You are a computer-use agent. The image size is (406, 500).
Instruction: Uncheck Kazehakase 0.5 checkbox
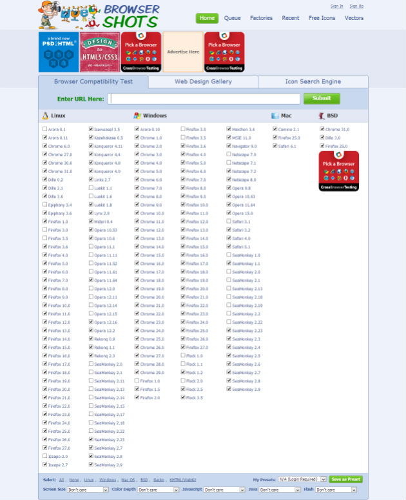coord(91,138)
